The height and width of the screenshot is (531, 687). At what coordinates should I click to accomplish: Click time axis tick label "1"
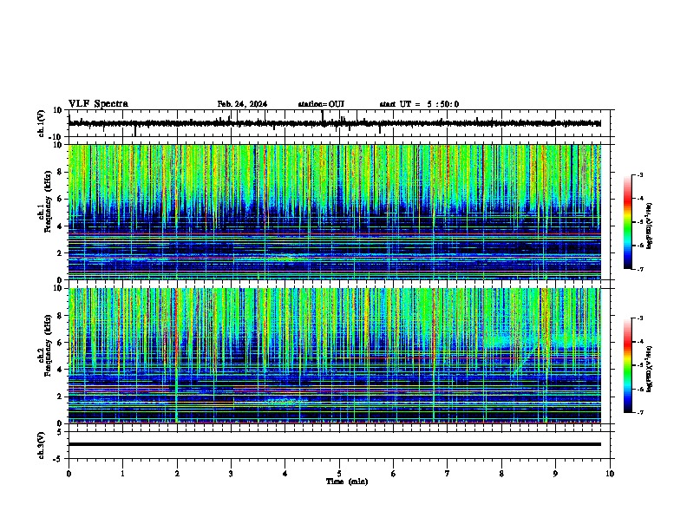[x=122, y=474]
